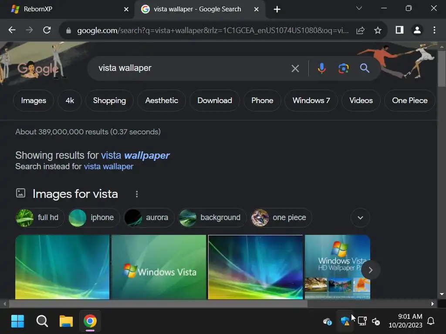Filter results by Images

tap(34, 100)
